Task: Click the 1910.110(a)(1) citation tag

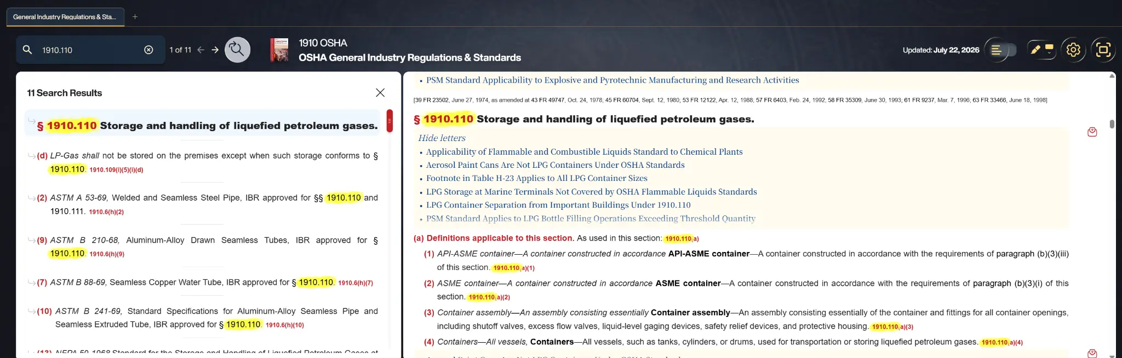Action: (x=513, y=268)
